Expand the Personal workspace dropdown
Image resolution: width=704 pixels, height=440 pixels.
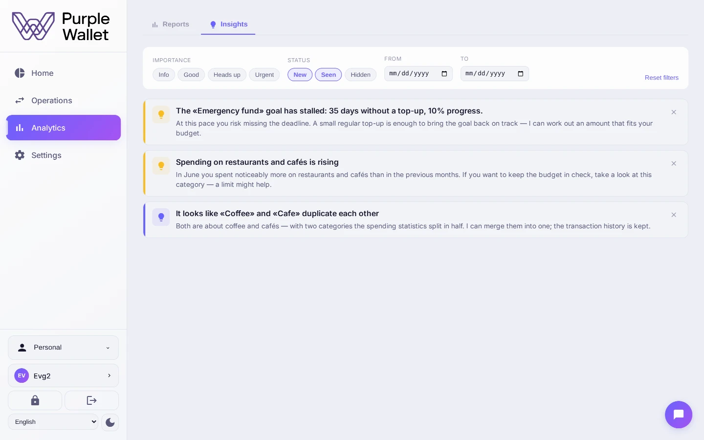click(x=64, y=348)
